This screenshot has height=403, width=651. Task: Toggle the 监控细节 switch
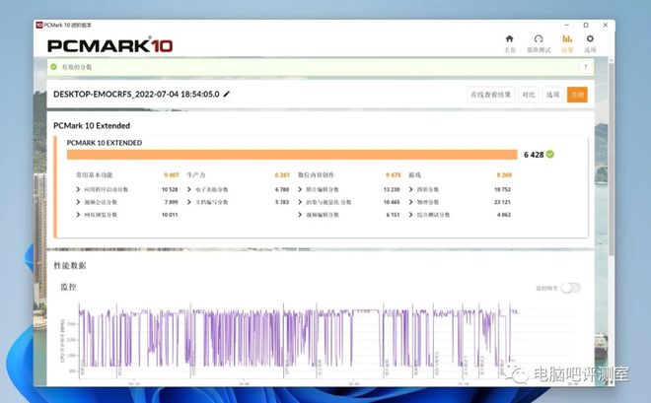coord(571,288)
